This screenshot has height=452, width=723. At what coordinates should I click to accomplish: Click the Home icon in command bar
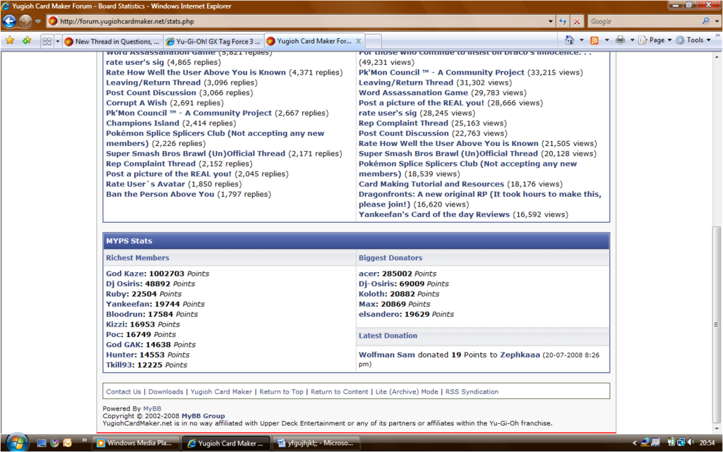570,40
